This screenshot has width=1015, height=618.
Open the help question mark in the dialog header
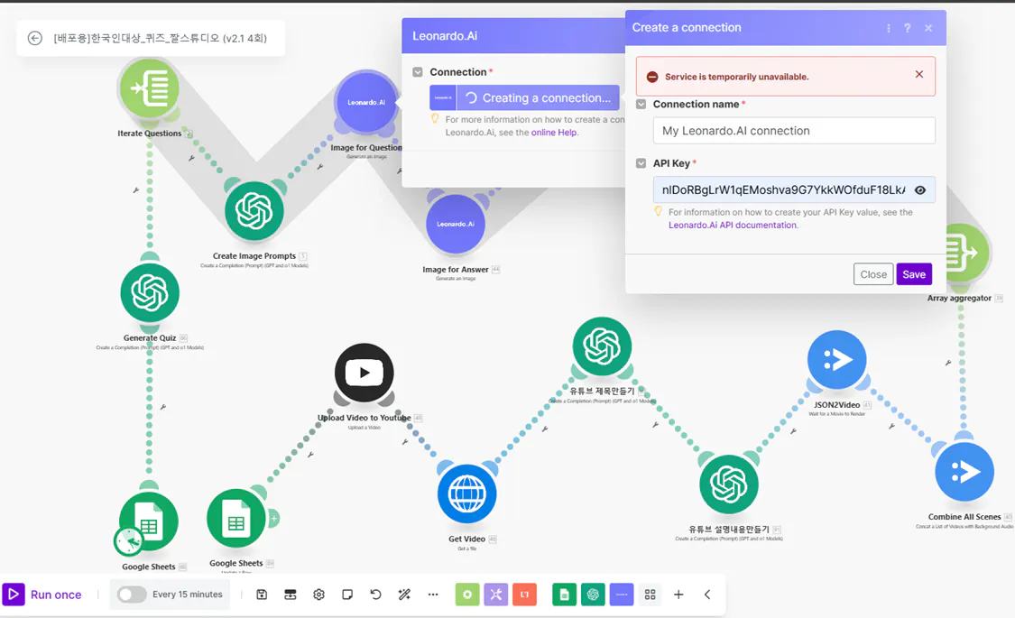(x=908, y=28)
